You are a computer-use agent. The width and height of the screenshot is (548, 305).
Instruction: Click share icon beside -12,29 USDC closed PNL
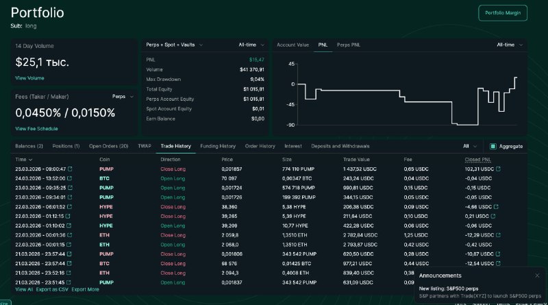(x=498, y=235)
